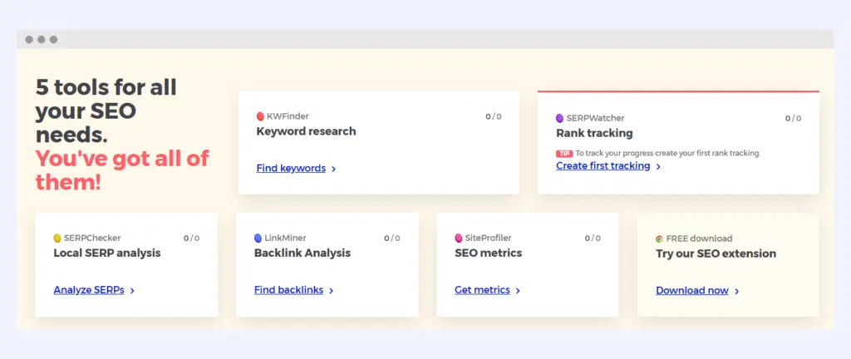851x359 pixels.
Task: Click the red KWFinder icon
Action: coord(260,116)
